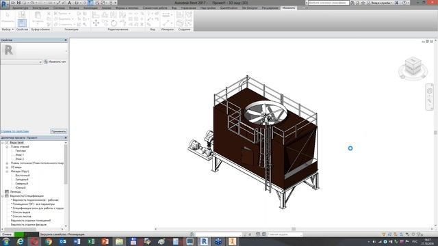438x246 pixels.
Task: Open the Справка по свойствам link
Action: click(x=15, y=131)
